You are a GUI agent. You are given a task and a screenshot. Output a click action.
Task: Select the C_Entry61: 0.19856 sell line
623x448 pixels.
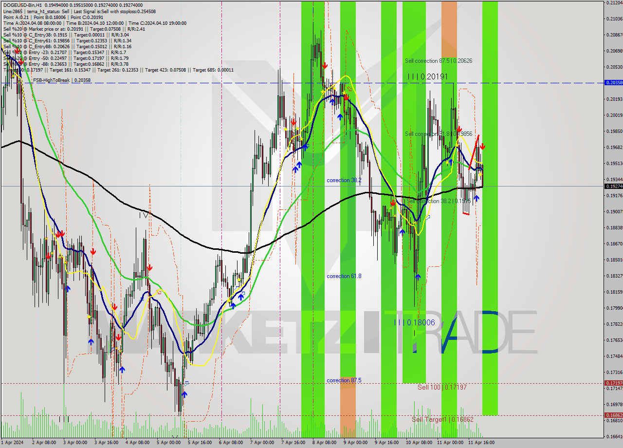[x=68, y=40]
